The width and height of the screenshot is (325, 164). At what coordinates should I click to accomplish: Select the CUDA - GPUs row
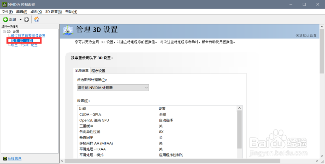[157, 115]
